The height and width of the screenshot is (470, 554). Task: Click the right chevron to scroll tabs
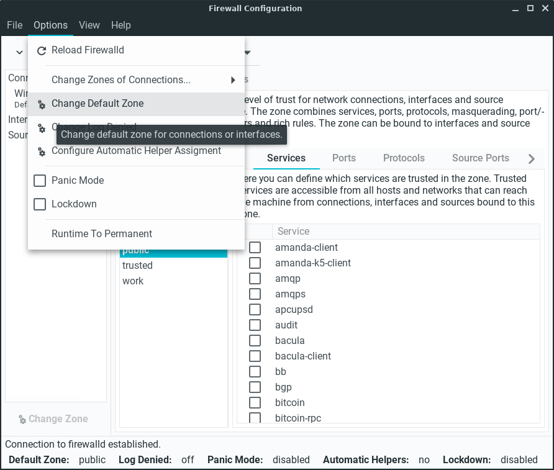(531, 159)
